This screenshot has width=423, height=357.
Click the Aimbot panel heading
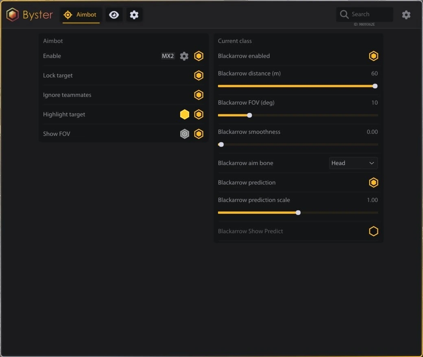coord(53,41)
